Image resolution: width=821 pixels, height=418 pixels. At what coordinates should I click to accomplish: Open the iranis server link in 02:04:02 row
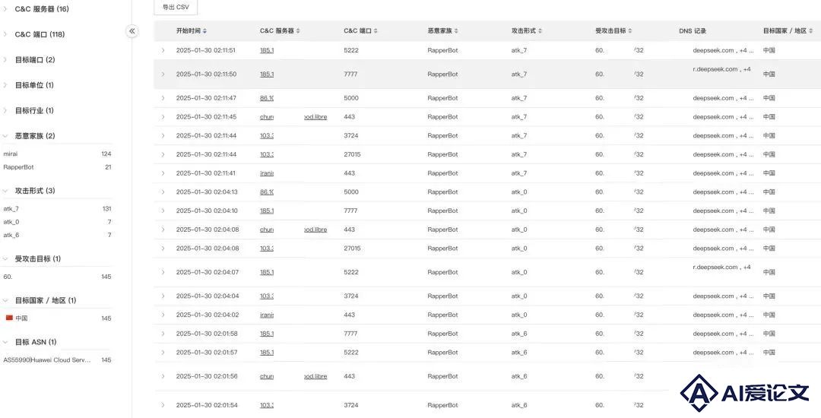pyautogui.click(x=267, y=315)
